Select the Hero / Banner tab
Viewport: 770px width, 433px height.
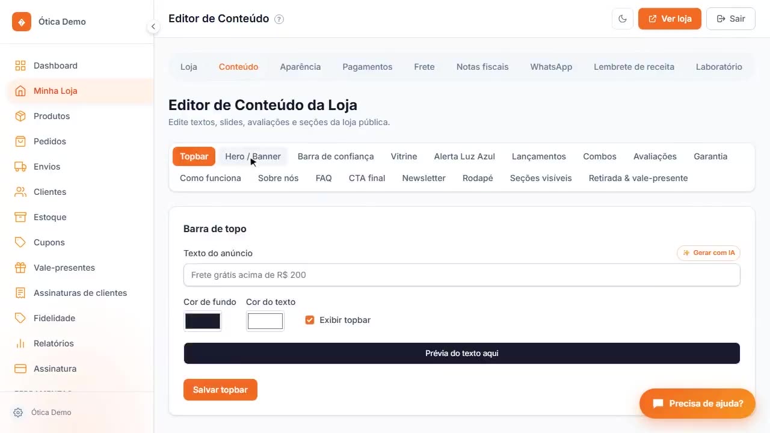(x=253, y=156)
